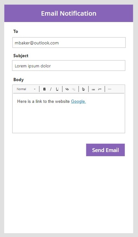
Task: Toggle underline formatting in body editor
Action: (57, 89)
